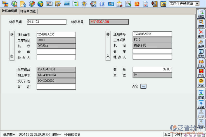Click the exit door icon in top toolbar

tap(154, 4)
